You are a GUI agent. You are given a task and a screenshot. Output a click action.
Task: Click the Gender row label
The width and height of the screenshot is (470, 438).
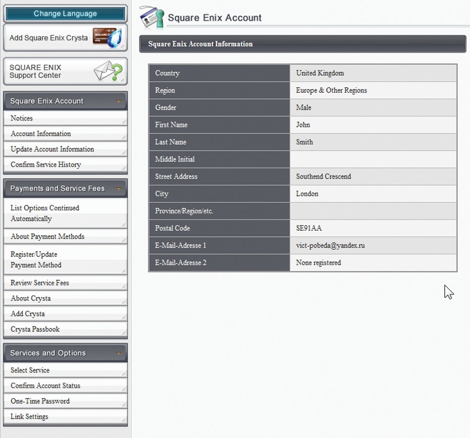tap(166, 107)
